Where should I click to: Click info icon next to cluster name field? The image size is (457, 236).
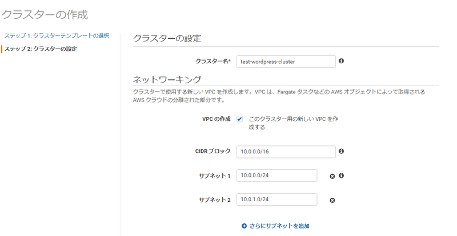click(x=341, y=61)
